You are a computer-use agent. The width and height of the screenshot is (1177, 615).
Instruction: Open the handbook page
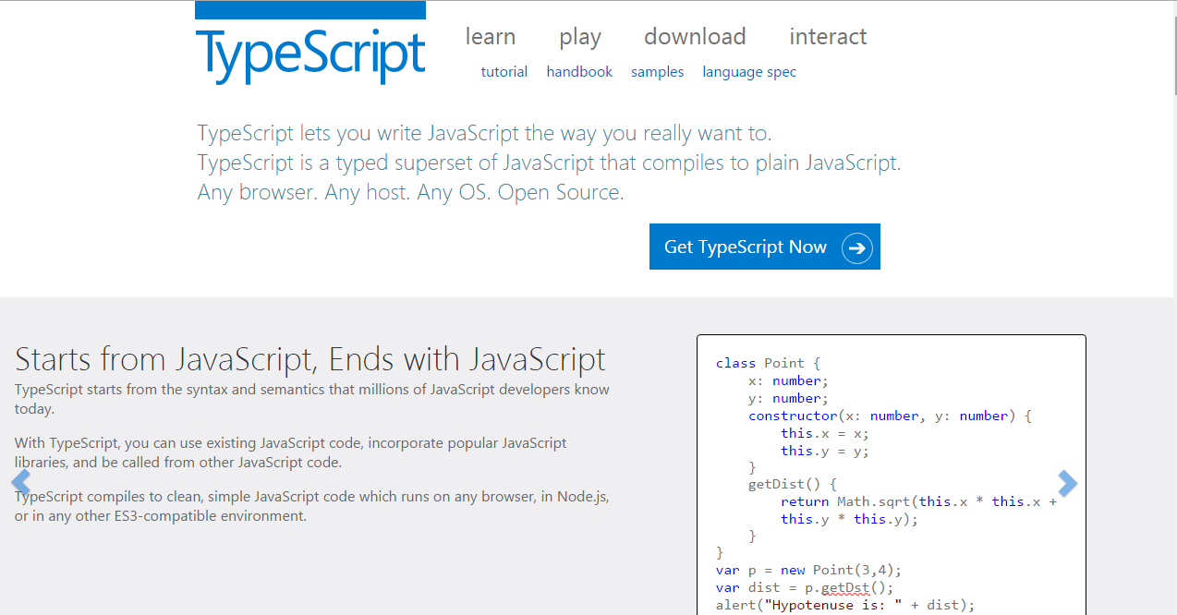click(579, 71)
